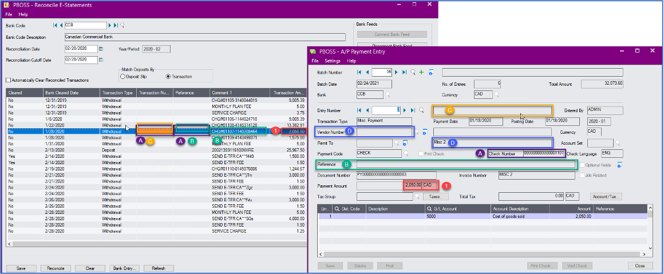Image resolution: width=664 pixels, height=274 pixels.
Task: Toggle the Optional Fields checkbox
Action: point(582,165)
